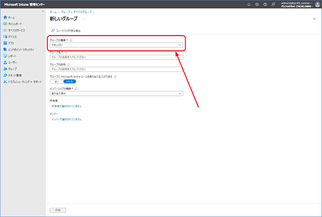Click the account avatar icon
Screen dimensions: 322x217
point(317,5)
